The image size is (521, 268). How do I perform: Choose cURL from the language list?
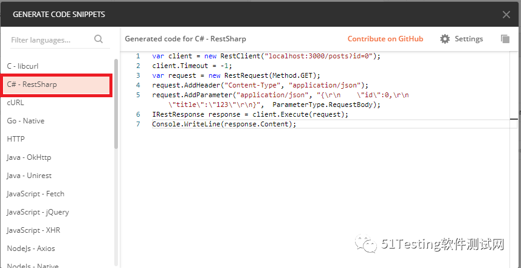click(x=15, y=103)
